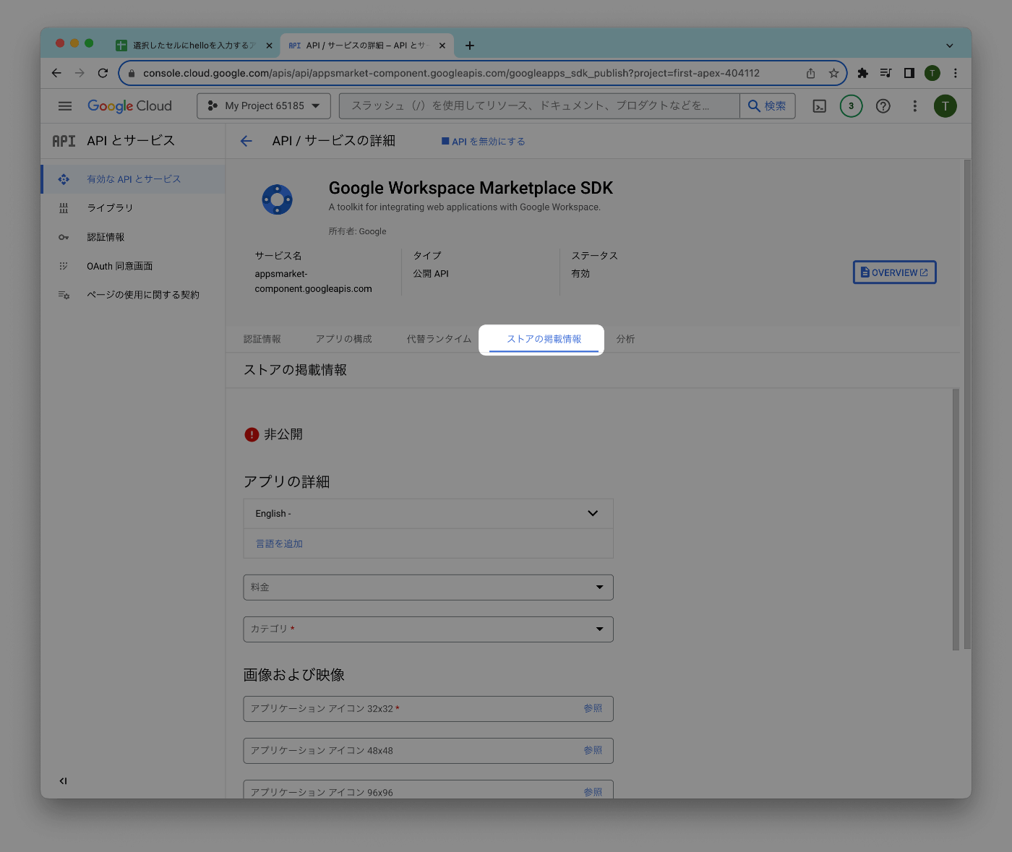The image size is (1012, 852).
Task: Open ライブラリ in sidebar
Action: point(134,208)
